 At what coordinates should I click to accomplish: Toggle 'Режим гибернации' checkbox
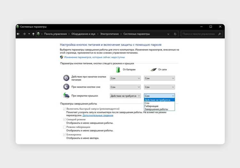tap(64, 127)
